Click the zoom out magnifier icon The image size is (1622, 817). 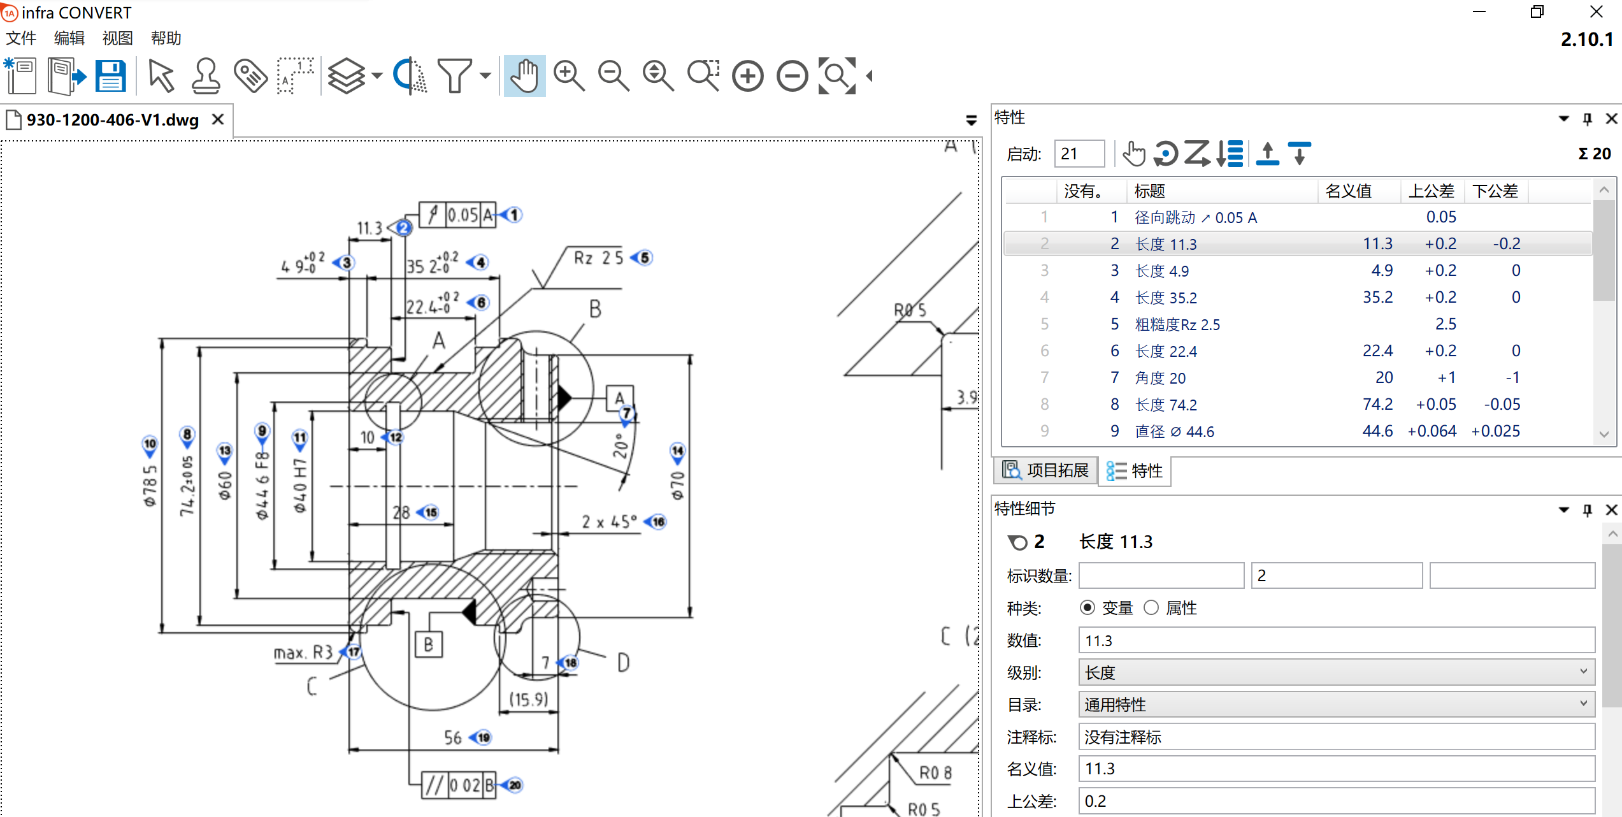coord(614,76)
